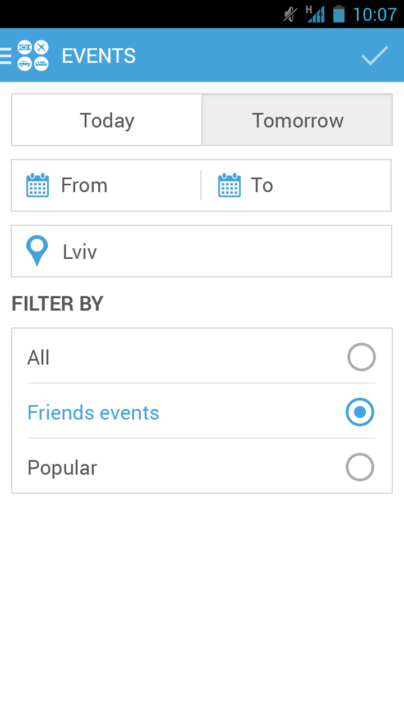404x719 pixels.
Task: Open the Lviv city selector
Action: pos(201,251)
